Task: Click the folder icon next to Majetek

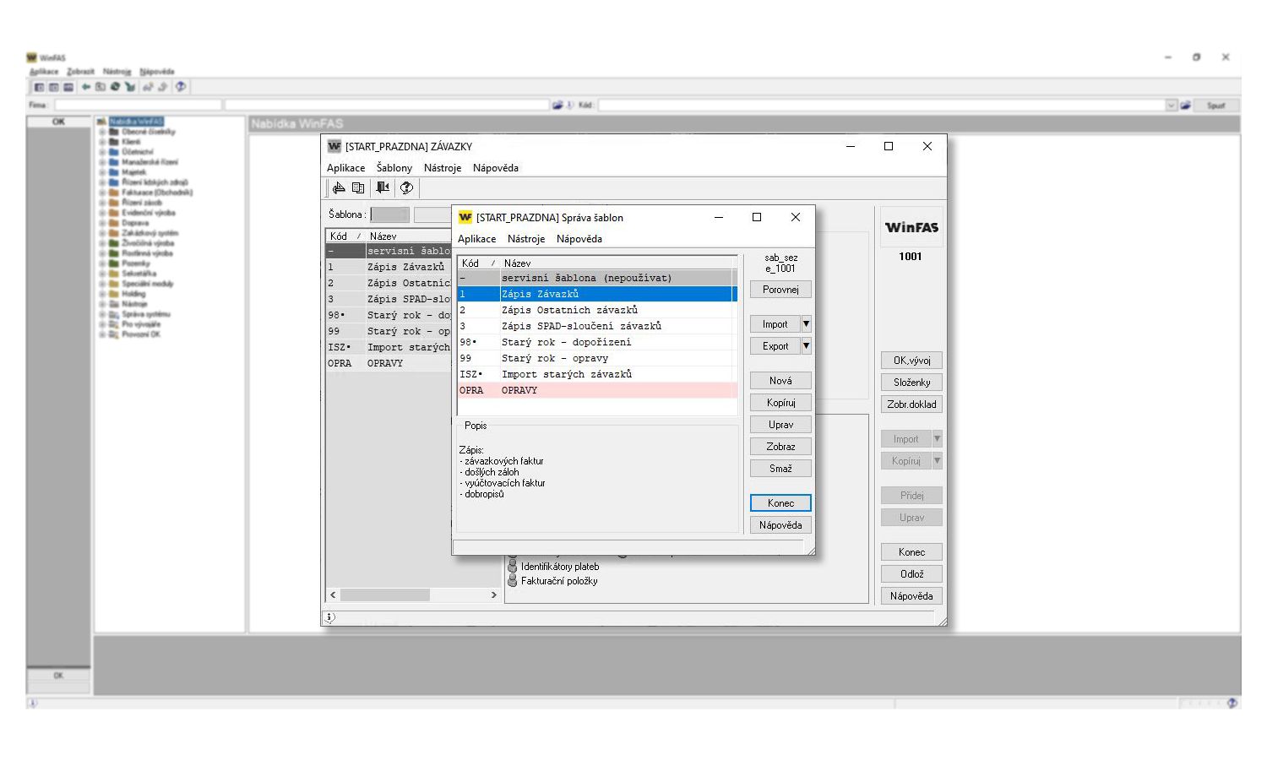Action: (x=113, y=172)
